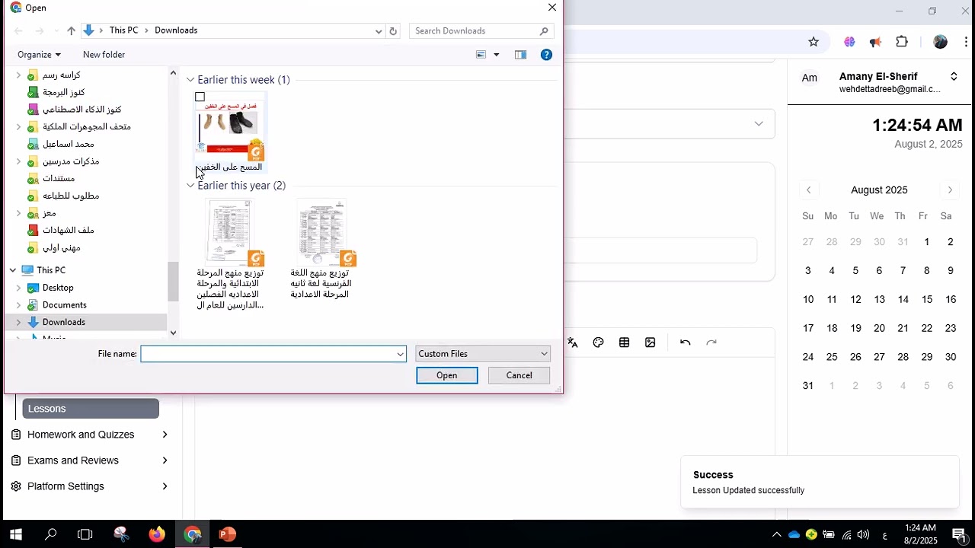Click the translate icon in editor toolbar

[573, 343]
